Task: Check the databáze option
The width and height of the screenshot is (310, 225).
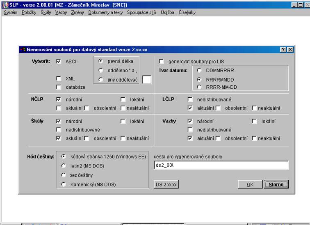Action: point(59,87)
